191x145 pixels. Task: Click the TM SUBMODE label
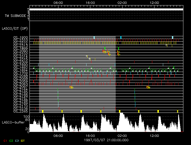16,16
